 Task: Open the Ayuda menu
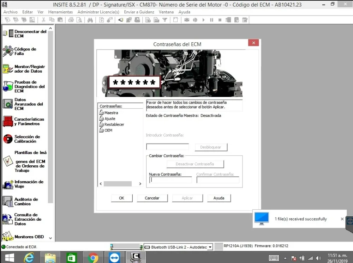point(184,12)
